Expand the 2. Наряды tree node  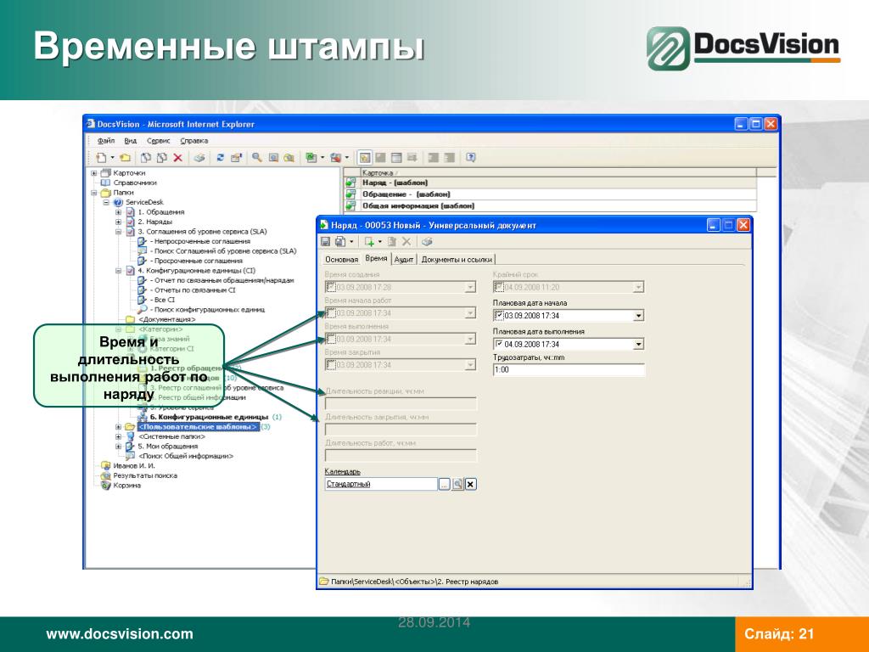click(x=118, y=222)
